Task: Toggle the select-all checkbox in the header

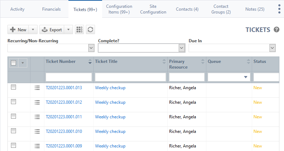Action: [x=13, y=63]
